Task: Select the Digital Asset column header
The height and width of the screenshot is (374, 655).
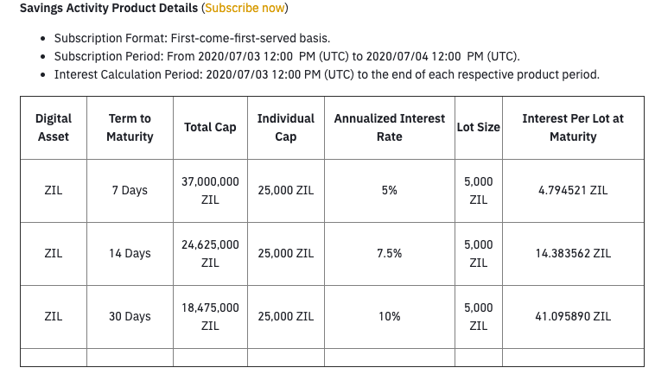Action: tap(54, 128)
